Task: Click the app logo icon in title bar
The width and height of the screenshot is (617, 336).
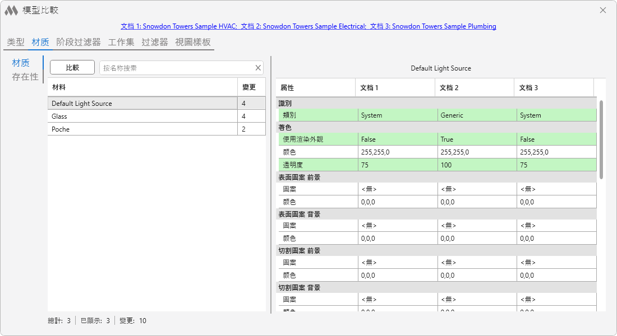Action: pyautogui.click(x=11, y=11)
